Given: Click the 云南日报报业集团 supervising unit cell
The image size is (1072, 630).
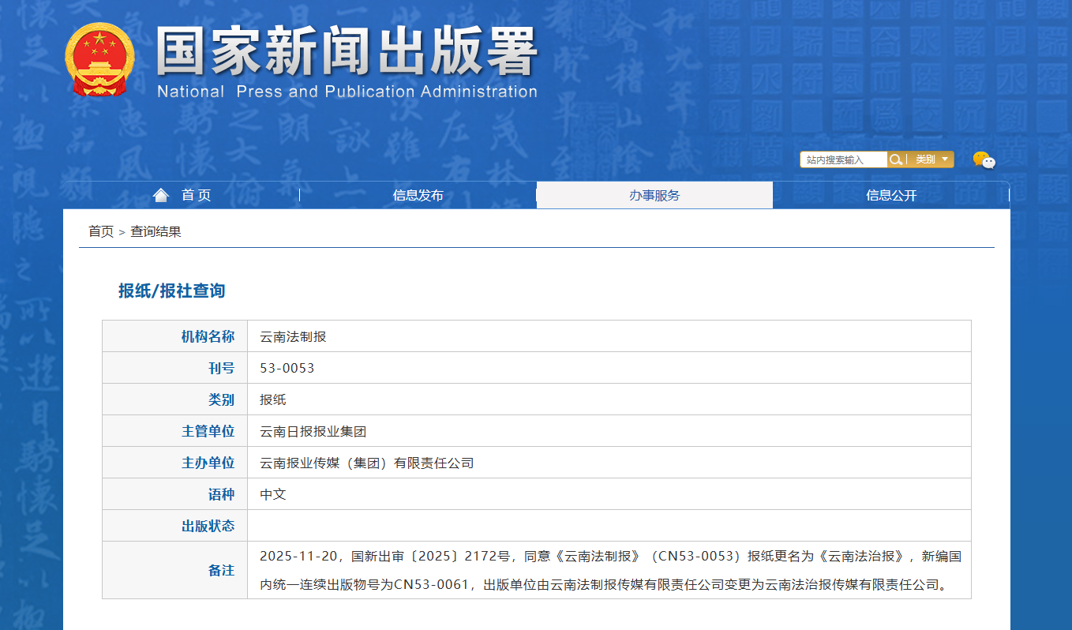Looking at the screenshot, I should (313, 431).
